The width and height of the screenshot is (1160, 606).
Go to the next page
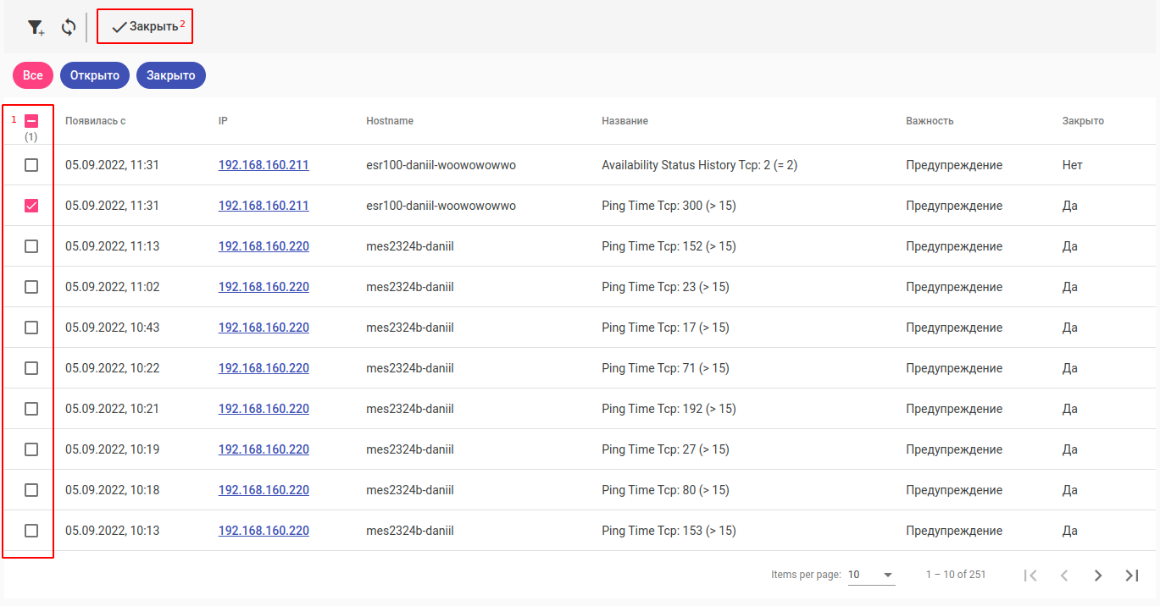click(1098, 576)
